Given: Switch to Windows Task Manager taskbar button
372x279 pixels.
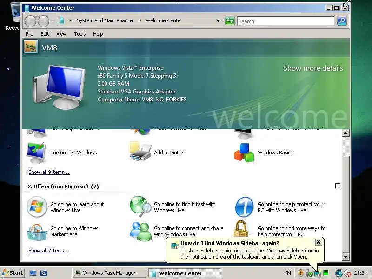Looking at the screenshot, I should pyautogui.click(x=109, y=273).
